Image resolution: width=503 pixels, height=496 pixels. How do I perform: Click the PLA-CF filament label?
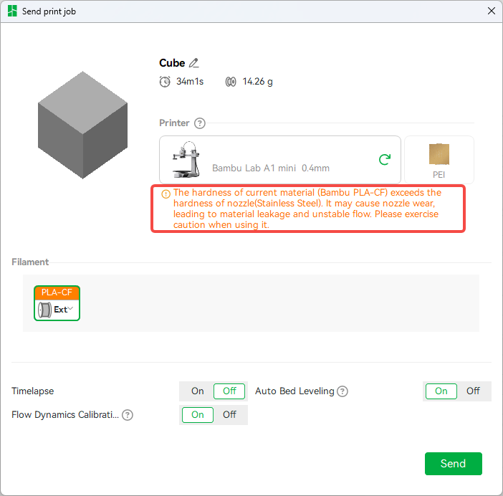pos(57,292)
